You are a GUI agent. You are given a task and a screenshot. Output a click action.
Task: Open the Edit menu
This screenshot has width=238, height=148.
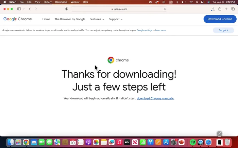[29, 2]
